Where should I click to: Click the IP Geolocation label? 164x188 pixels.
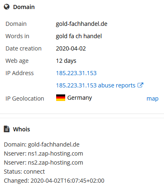click(25, 99)
